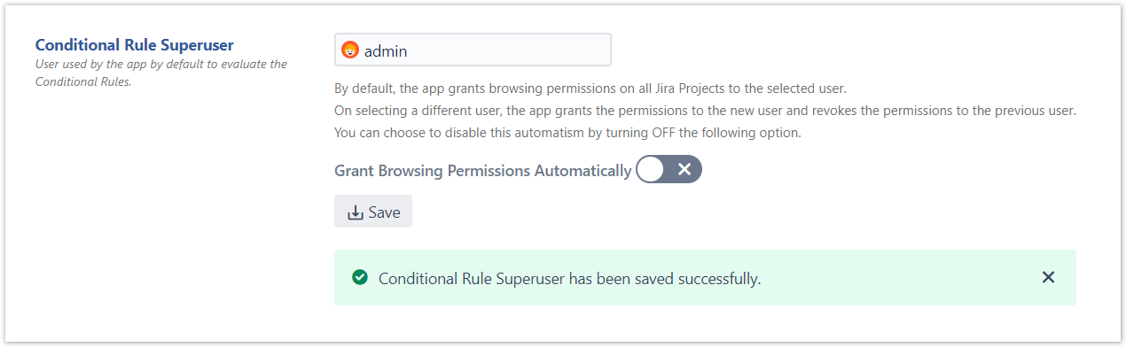This screenshot has height=347, width=1126.
Task: Click the 'On selecting a different user' help line
Action: 705,111
